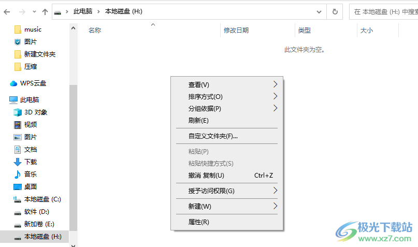Open 图片 under 此电脑
418x247 pixels.
[31, 137]
